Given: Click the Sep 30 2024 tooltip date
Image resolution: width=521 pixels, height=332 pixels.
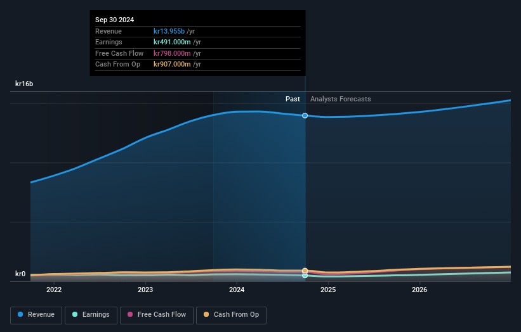Looking at the screenshot, I should (x=115, y=20).
